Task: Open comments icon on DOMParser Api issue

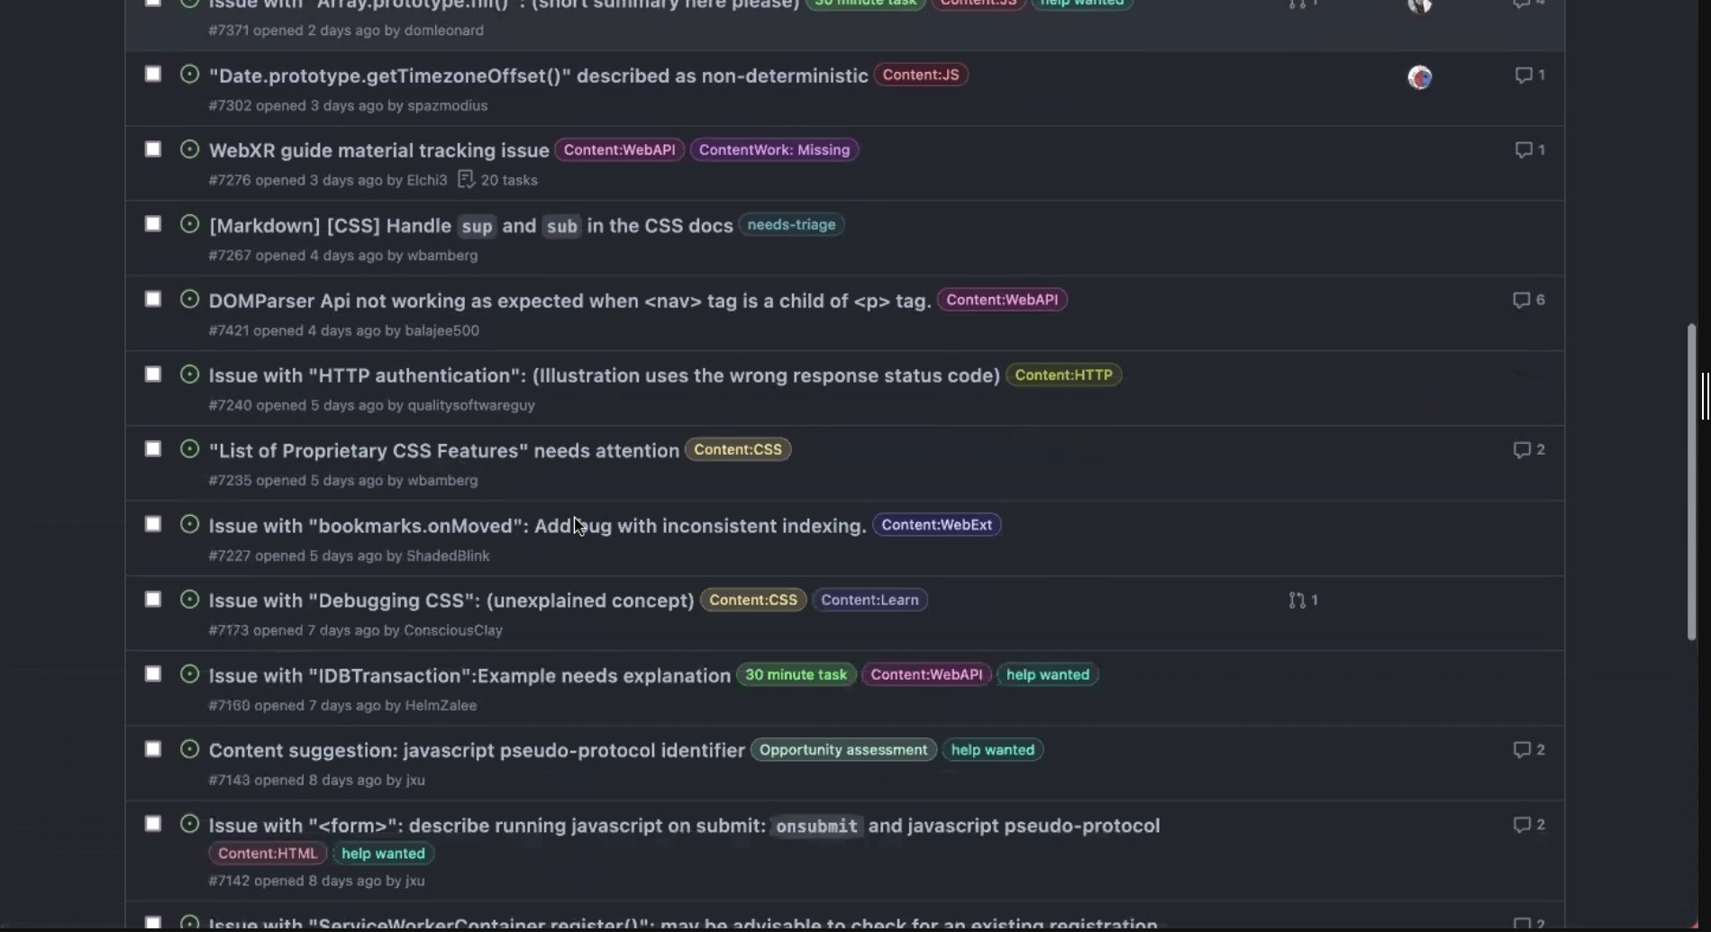Action: click(1522, 300)
